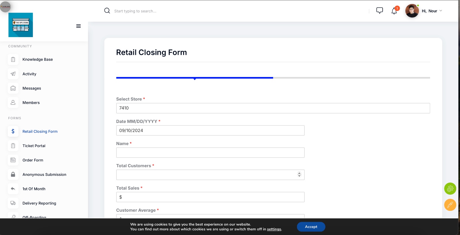Click the Total Customers number stepper
Viewport: 460px width, 235px height.
coord(299,175)
